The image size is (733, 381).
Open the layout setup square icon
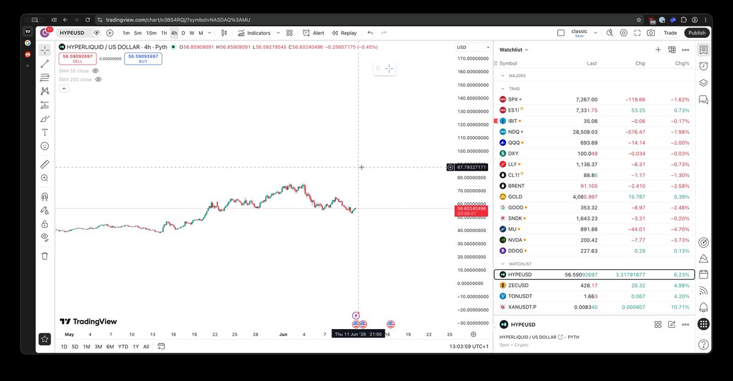pos(561,33)
